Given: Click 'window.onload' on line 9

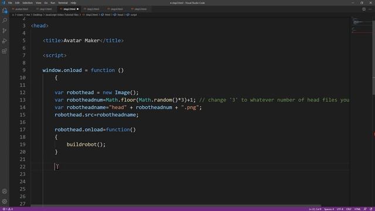Looking at the screenshot, I should click(x=62, y=70).
